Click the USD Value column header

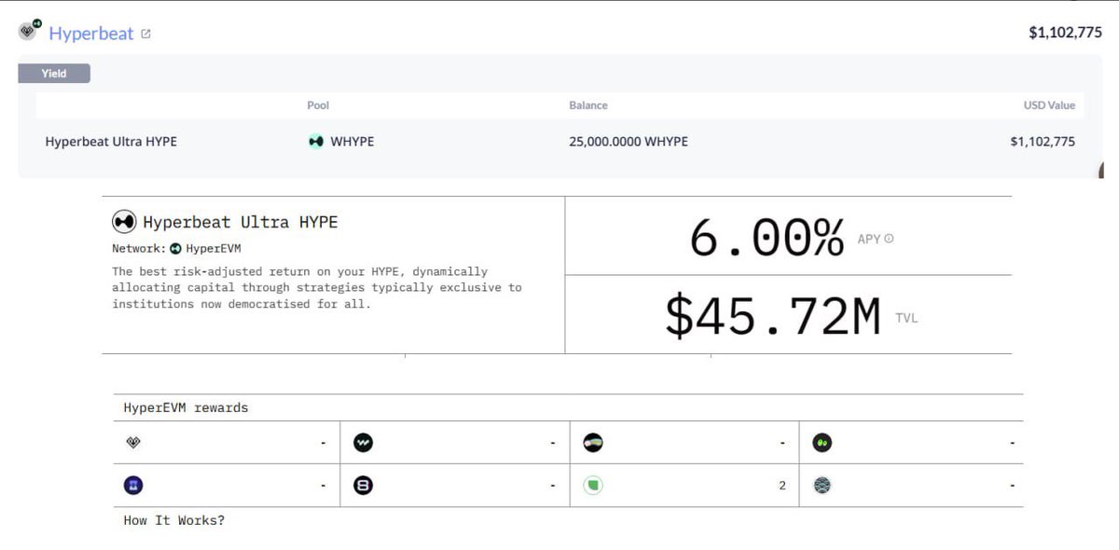coord(1049,105)
